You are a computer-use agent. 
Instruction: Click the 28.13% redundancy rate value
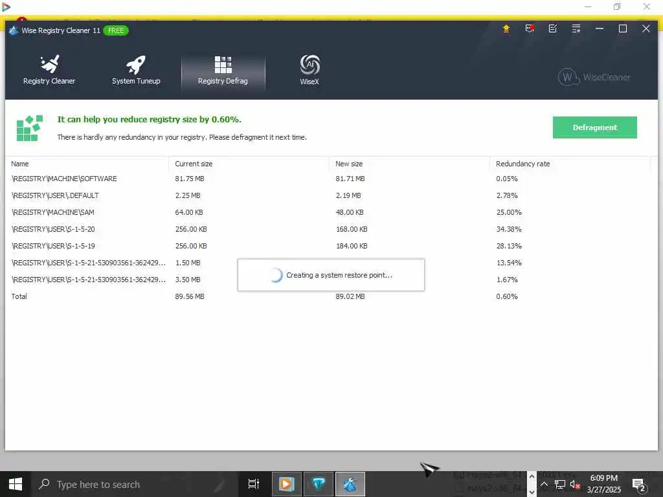(509, 245)
